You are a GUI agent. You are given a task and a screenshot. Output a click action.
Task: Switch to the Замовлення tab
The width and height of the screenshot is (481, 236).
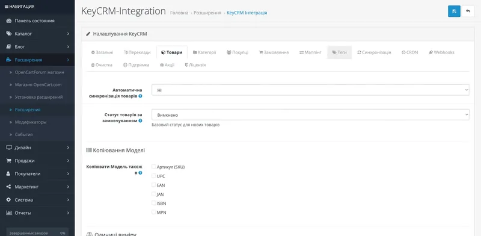(274, 52)
